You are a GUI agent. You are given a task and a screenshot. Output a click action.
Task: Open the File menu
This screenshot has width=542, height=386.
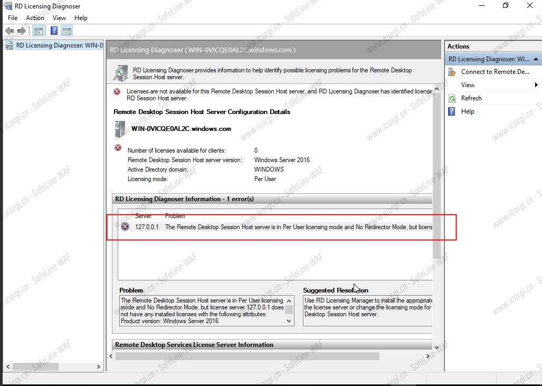(x=13, y=18)
